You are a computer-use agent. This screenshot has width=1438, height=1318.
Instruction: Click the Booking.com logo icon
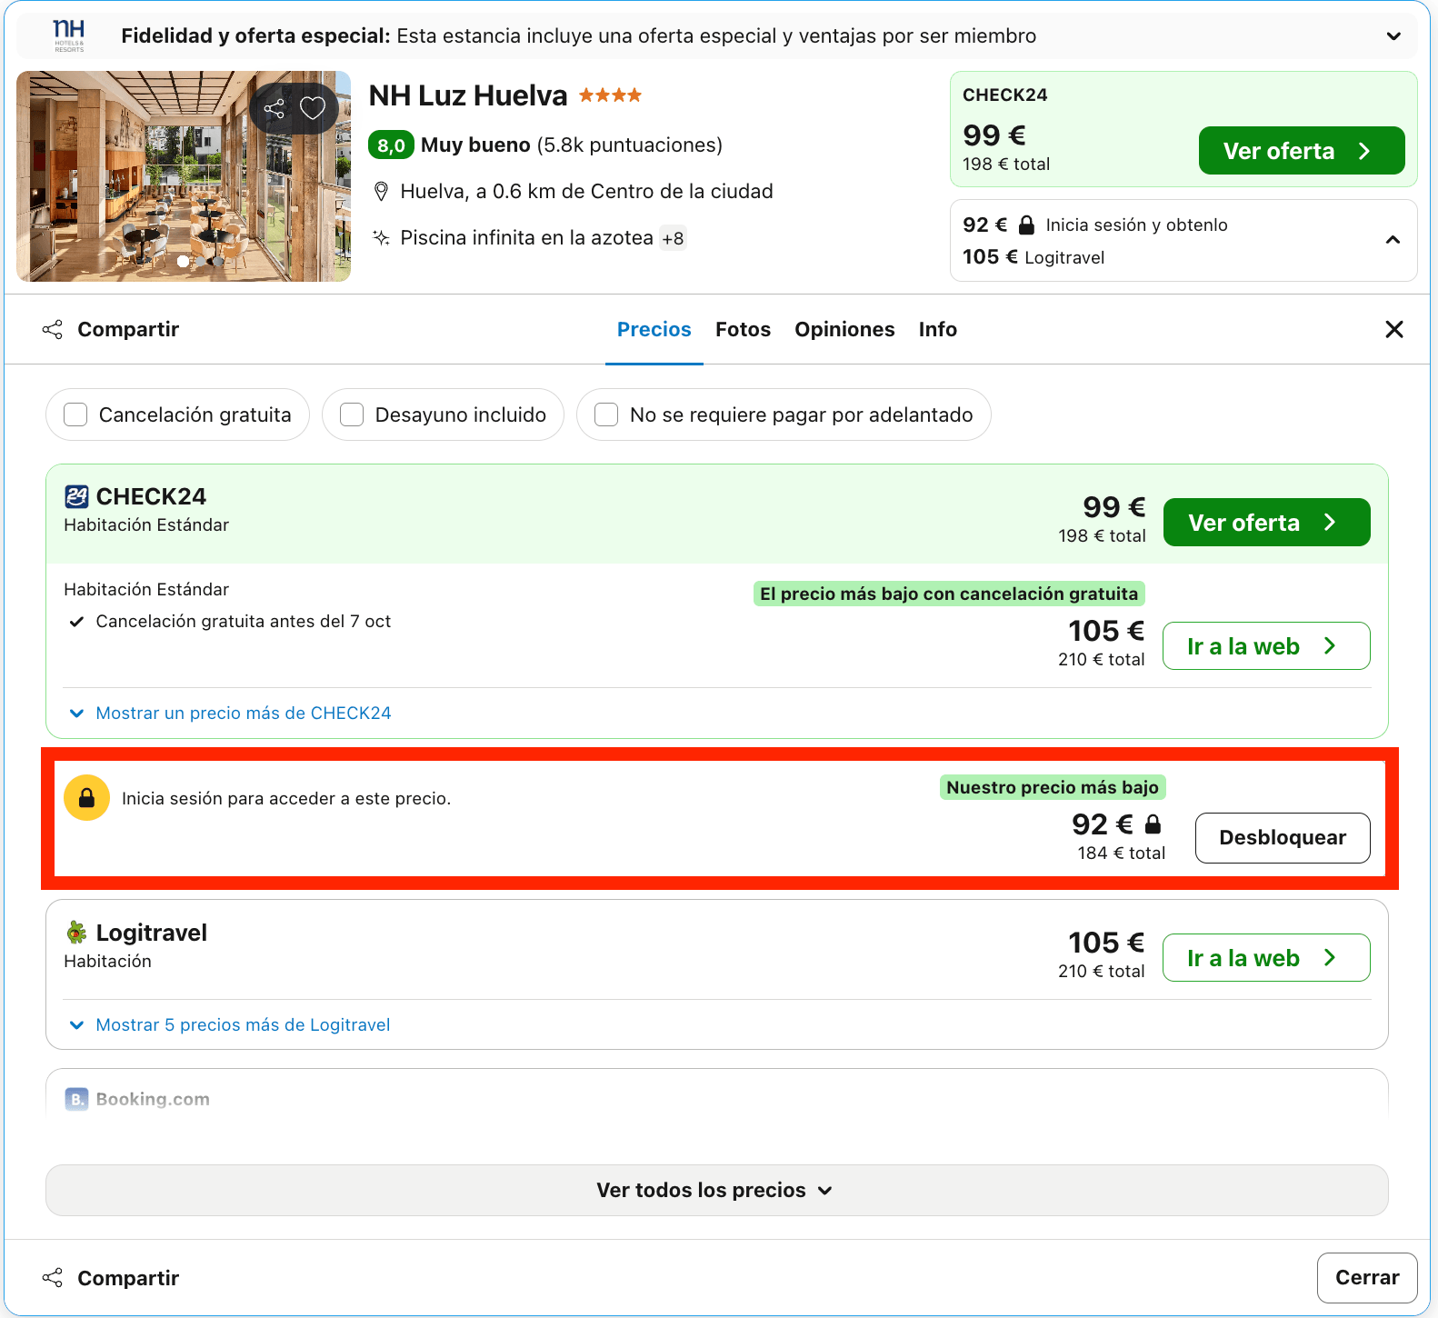76,1099
